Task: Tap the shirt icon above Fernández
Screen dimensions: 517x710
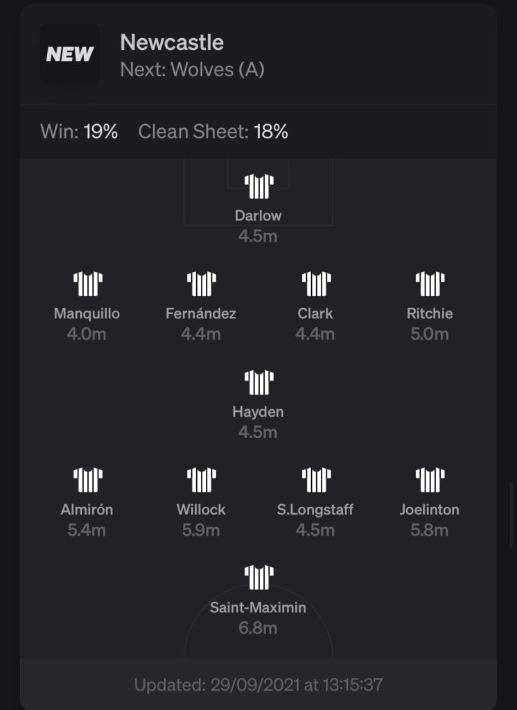Action: (202, 284)
